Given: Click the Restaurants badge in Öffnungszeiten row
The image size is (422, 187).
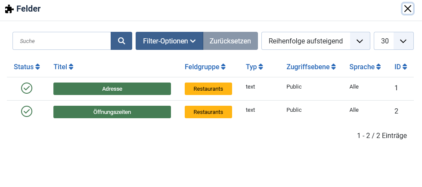Looking at the screenshot, I should coord(208,112).
